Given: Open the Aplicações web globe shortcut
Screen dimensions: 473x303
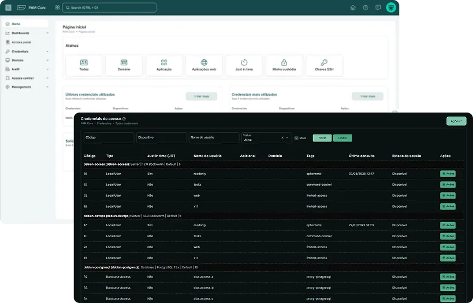Looking at the screenshot, I should [x=204, y=65].
